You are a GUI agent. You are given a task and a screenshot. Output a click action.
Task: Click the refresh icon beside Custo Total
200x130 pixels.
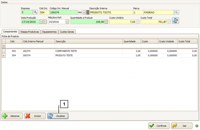[175, 21]
